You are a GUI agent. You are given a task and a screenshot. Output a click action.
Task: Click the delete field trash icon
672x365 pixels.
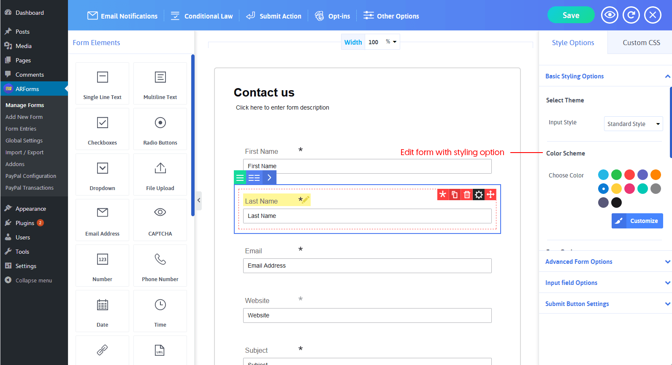[x=467, y=194]
